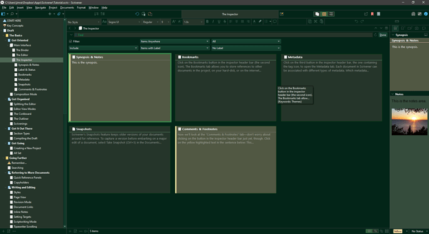Screen dimensions: 429x234
Task: Open the Items Anywhere dropdown
Action: [175, 42]
